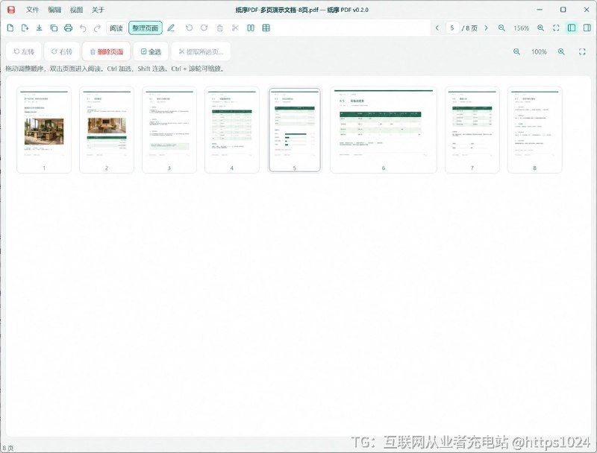The width and height of the screenshot is (597, 453).
Task: Click the scissors extract icon in top toolbar
Action: (x=235, y=28)
